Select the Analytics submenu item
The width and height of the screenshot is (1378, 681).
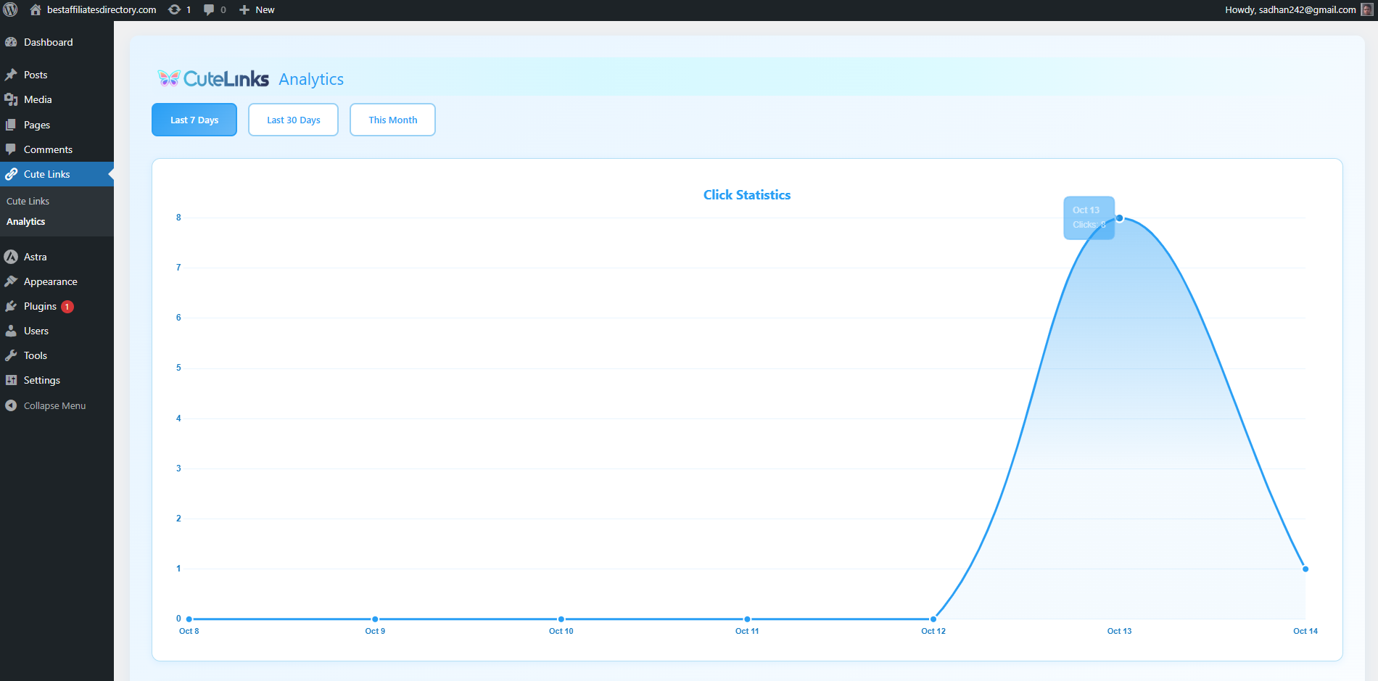point(26,221)
